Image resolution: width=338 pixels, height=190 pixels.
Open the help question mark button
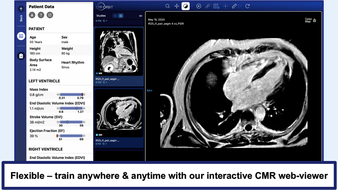coord(41,15)
